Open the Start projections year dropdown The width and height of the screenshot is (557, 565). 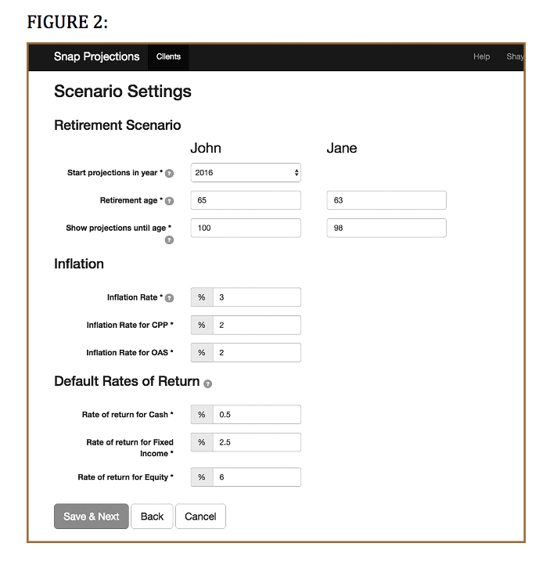246,173
